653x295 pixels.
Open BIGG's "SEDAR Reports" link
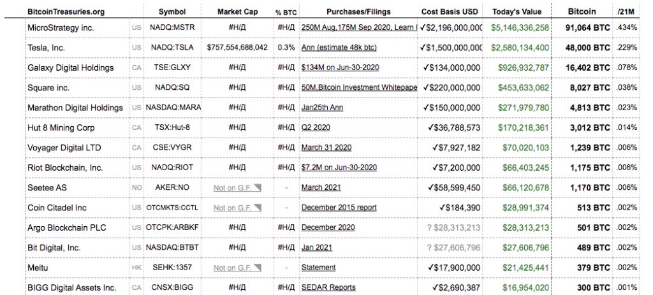coord(328,287)
